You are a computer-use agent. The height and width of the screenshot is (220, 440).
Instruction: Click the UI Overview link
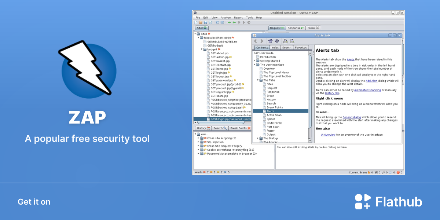pyautogui.click(x=328, y=135)
